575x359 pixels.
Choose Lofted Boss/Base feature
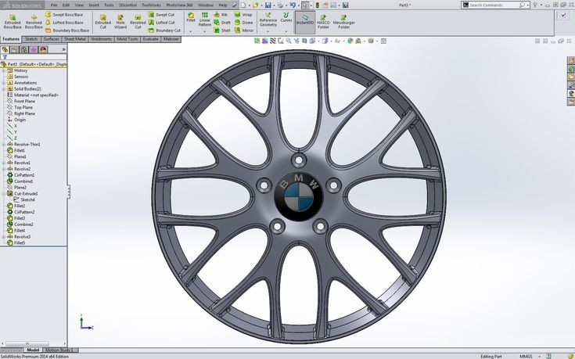click(x=64, y=23)
